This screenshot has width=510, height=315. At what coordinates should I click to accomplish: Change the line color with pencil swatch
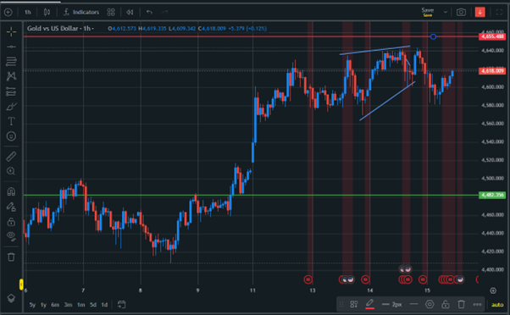[x=369, y=305]
